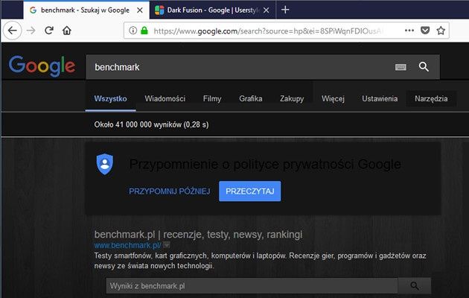The width and height of the screenshot is (469, 298).
Task: Bookmark this page with the star icon
Action: (x=441, y=31)
